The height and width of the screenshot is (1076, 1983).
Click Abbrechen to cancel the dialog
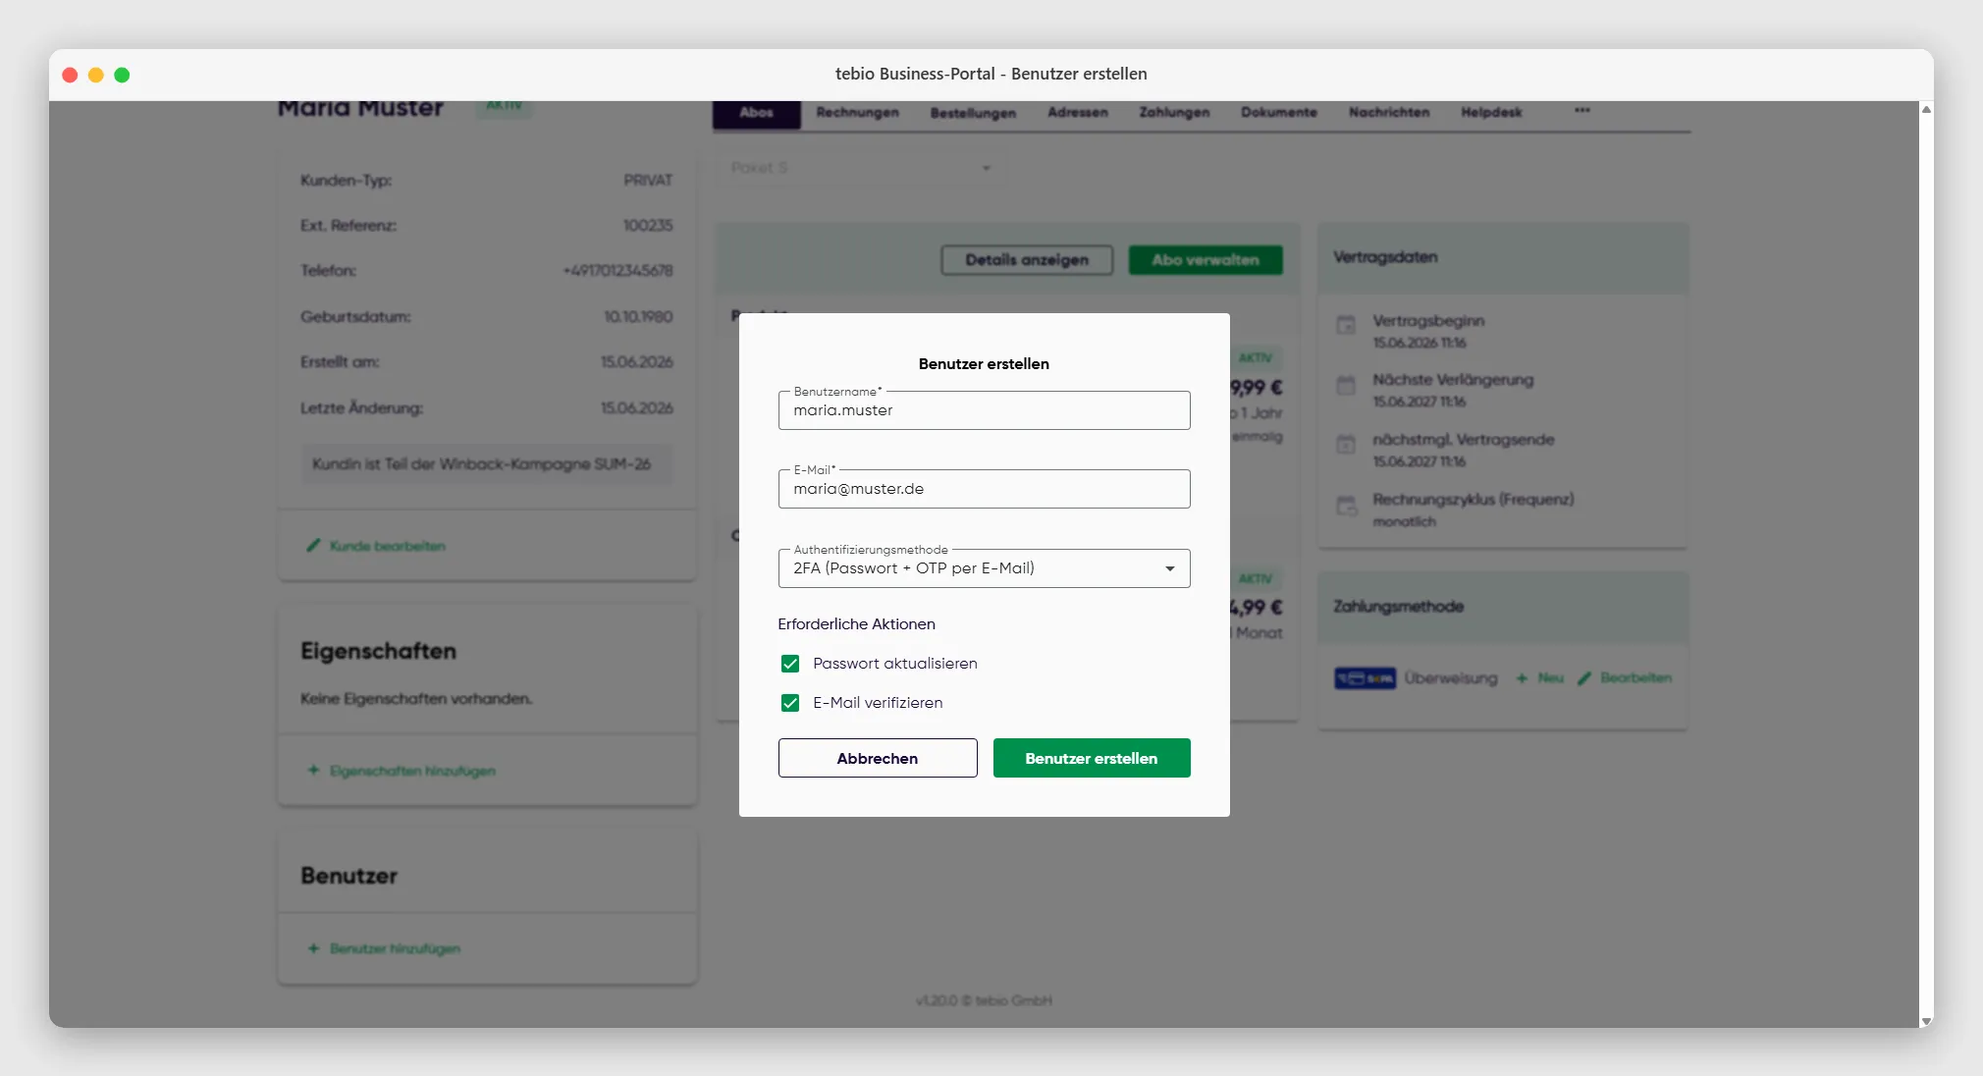[878, 758]
